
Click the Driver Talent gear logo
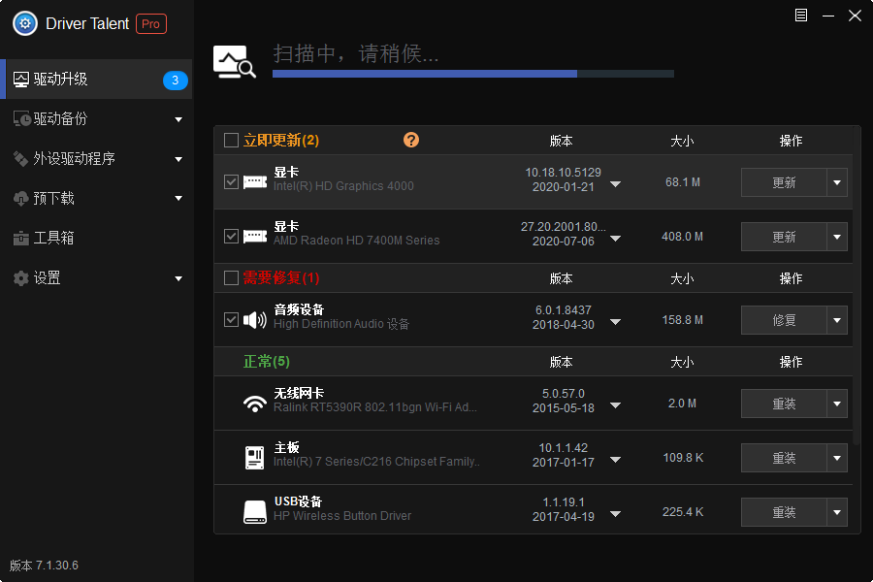pos(25,24)
